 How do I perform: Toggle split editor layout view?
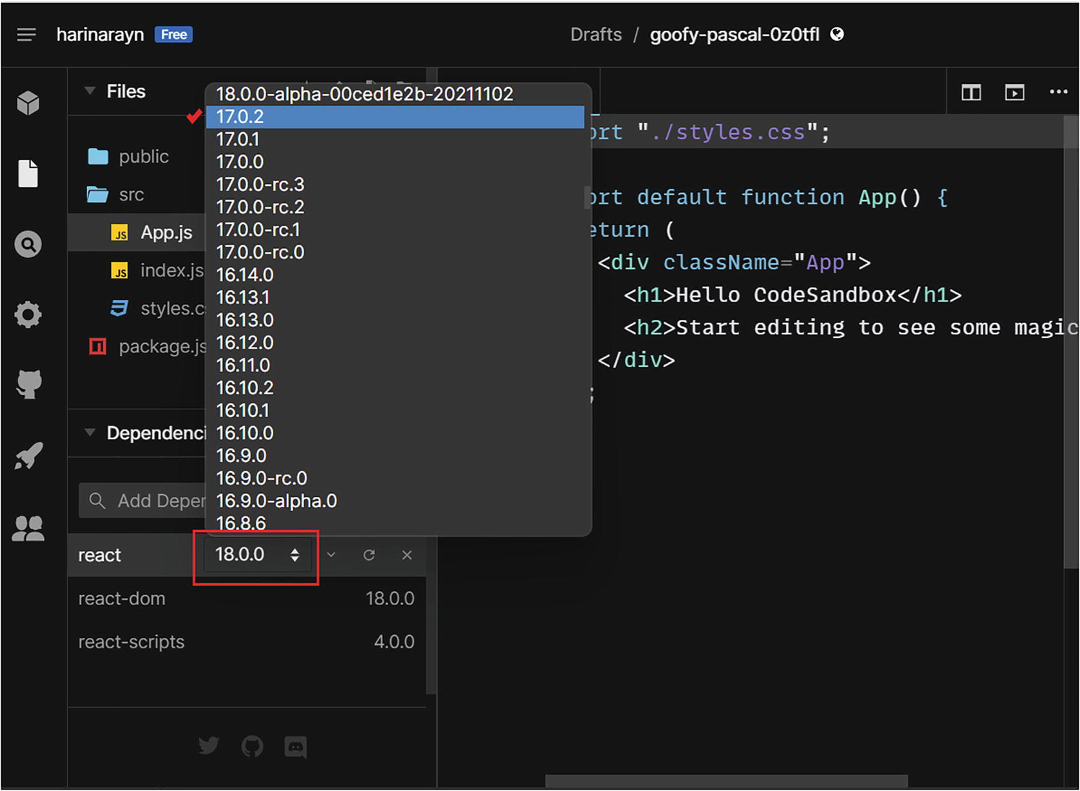tap(971, 93)
